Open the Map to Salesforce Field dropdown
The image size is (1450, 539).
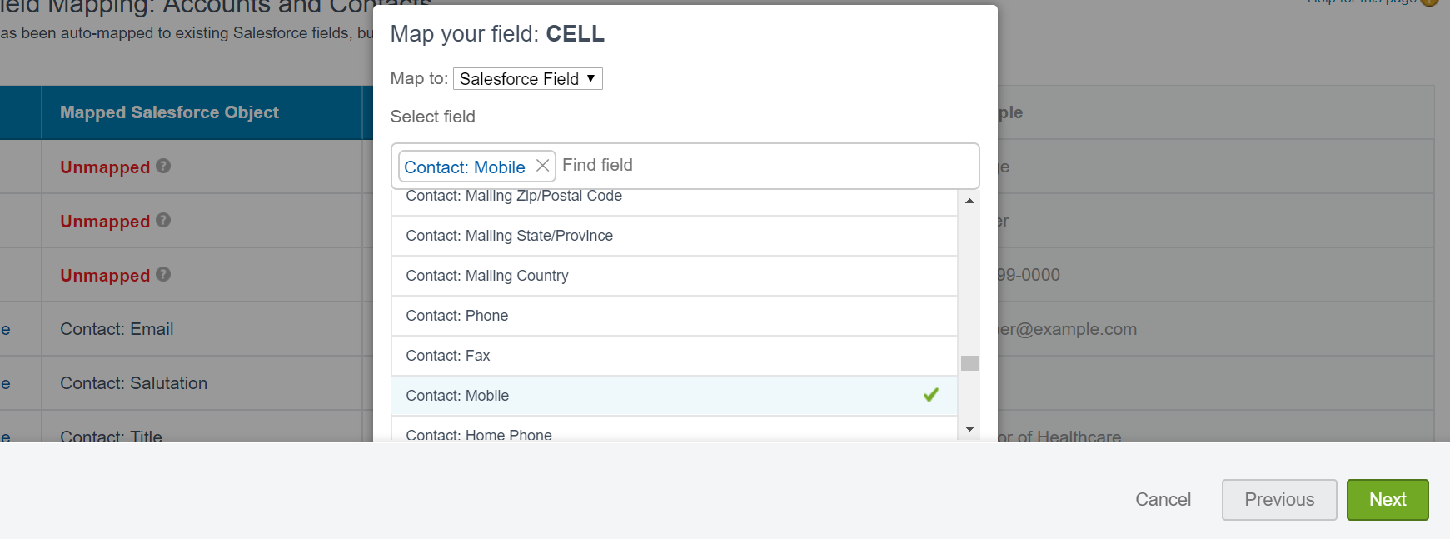527,79
